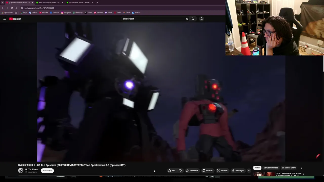This screenshot has height=182, width=324.
Task: Open the Hotmail bookmark
Action: (136, 13)
